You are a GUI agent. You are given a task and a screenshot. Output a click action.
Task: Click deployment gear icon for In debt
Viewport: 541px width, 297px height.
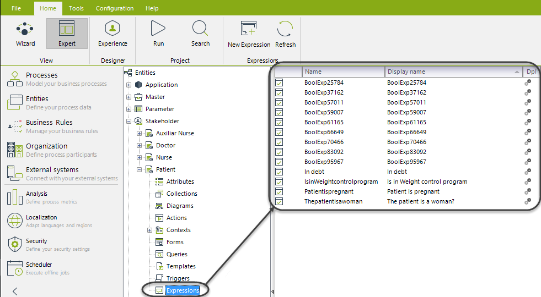[x=528, y=172]
